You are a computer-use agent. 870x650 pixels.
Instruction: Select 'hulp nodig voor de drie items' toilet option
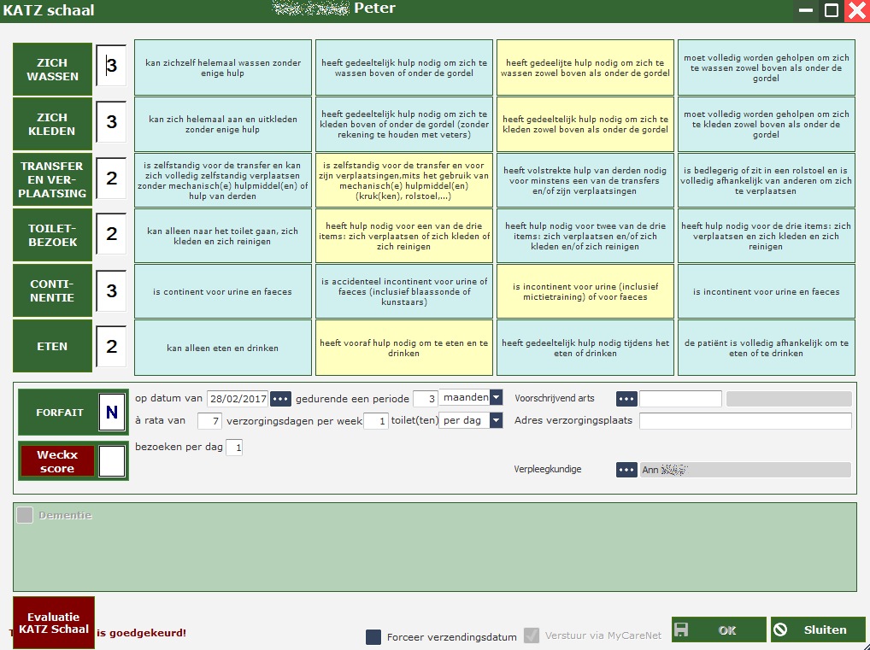tap(767, 236)
